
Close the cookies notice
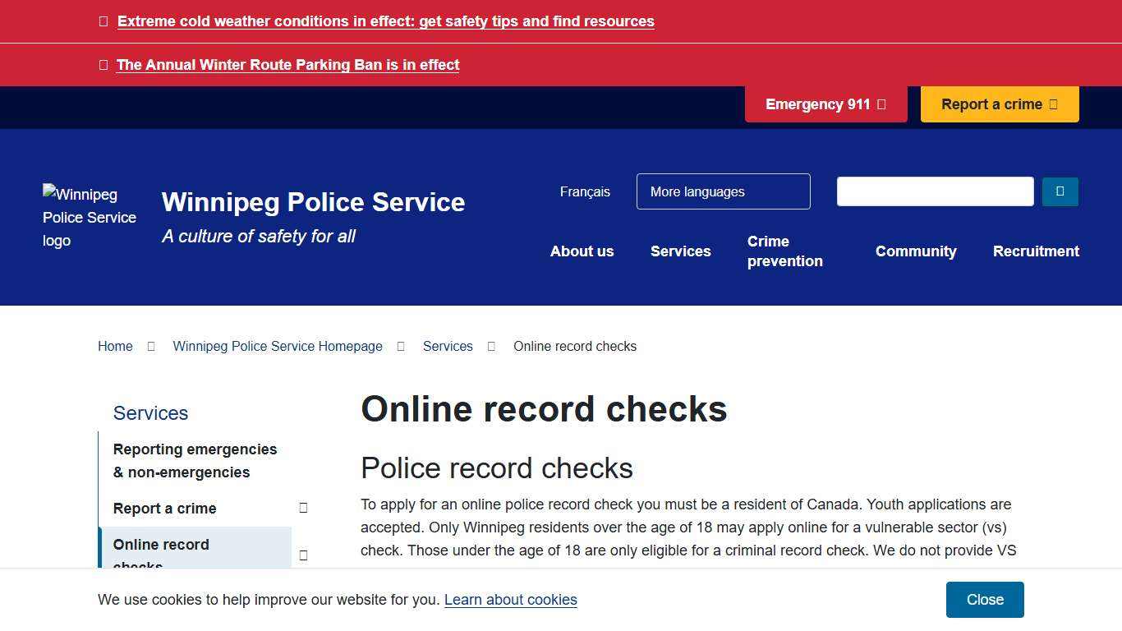(984, 600)
